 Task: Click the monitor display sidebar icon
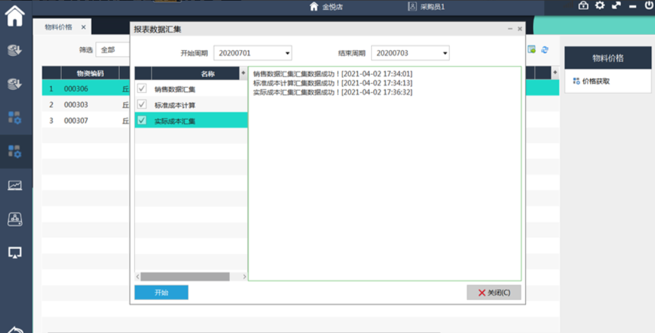point(15,252)
